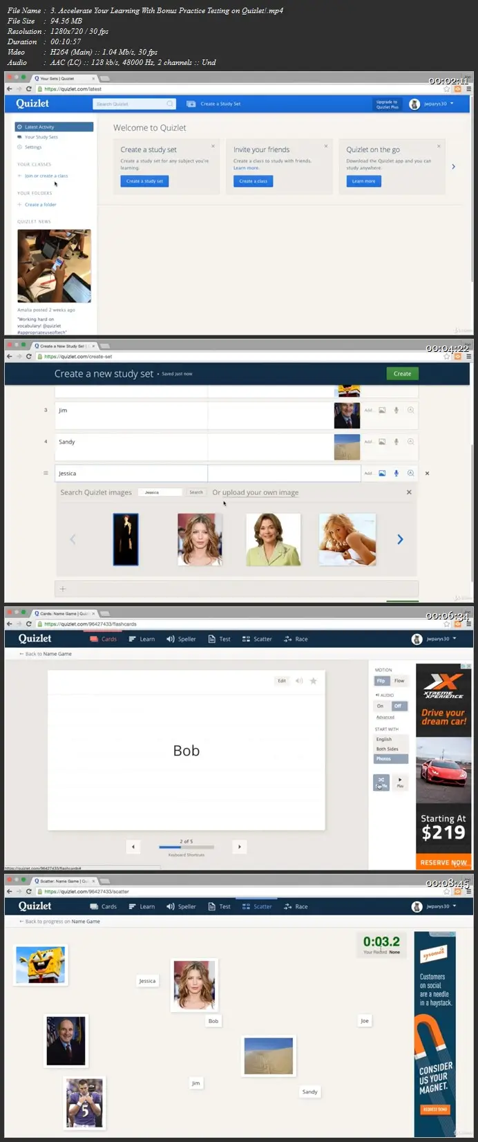Image resolution: width=478 pixels, height=1142 pixels.
Task: Open Test tab on flashcards page
Action: coord(220,639)
